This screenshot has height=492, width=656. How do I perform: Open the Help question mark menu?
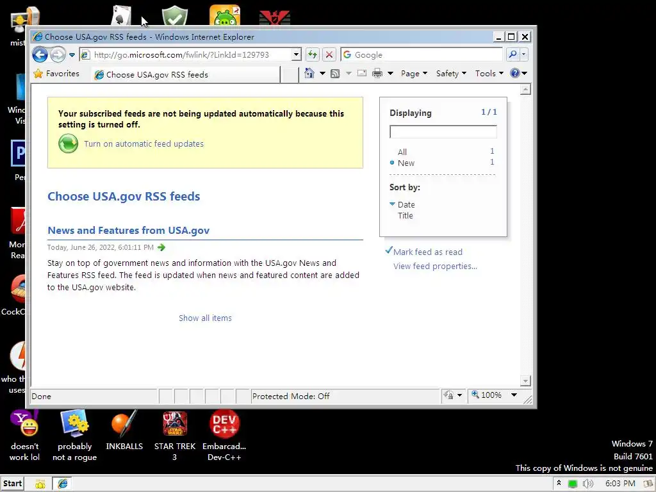coord(518,74)
